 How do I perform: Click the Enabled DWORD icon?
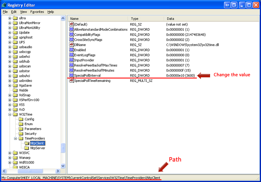point(71,50)
